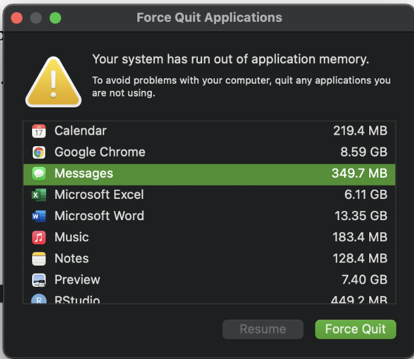Select Calendar's 219.4 MB memory value
The height and width of the screenshot is (359, 414).
point(360,131)
